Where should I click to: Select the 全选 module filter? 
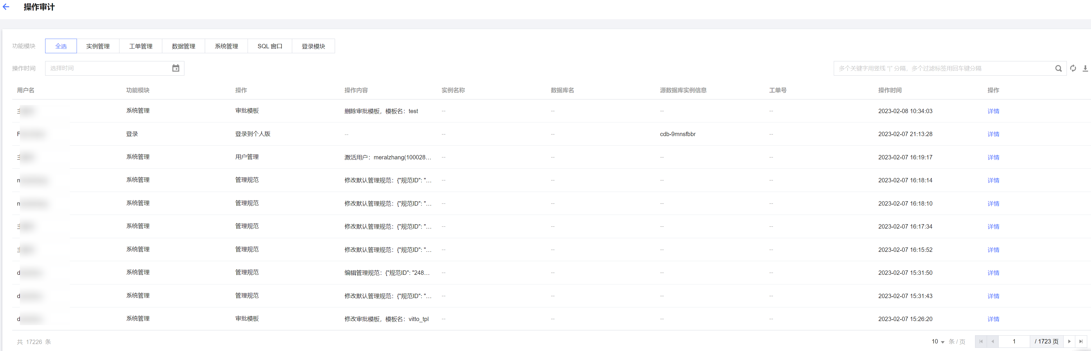tap(61, 46)
